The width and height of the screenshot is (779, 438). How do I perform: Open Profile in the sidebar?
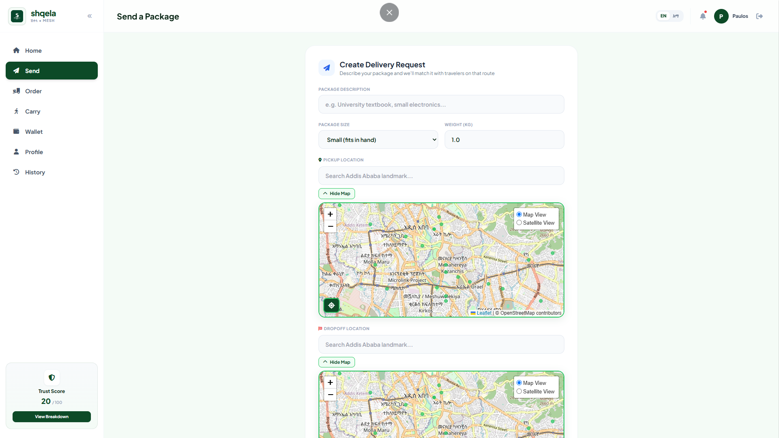52,152
